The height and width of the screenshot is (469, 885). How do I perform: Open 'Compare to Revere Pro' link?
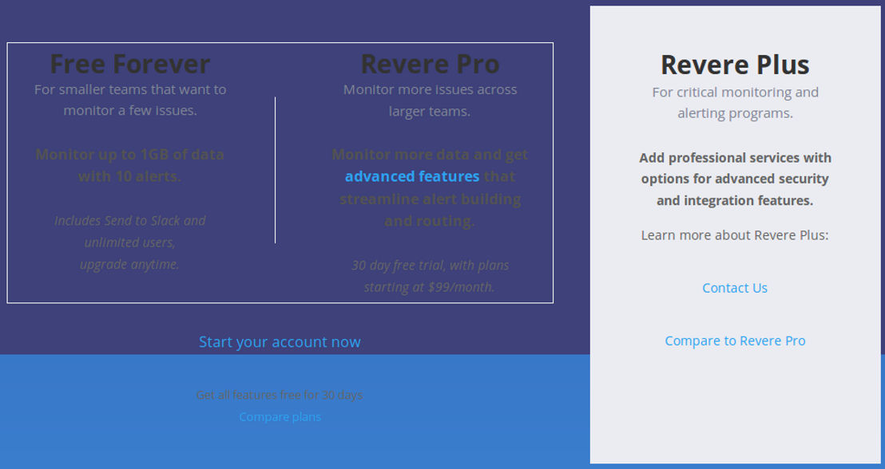tap(735, 341)
